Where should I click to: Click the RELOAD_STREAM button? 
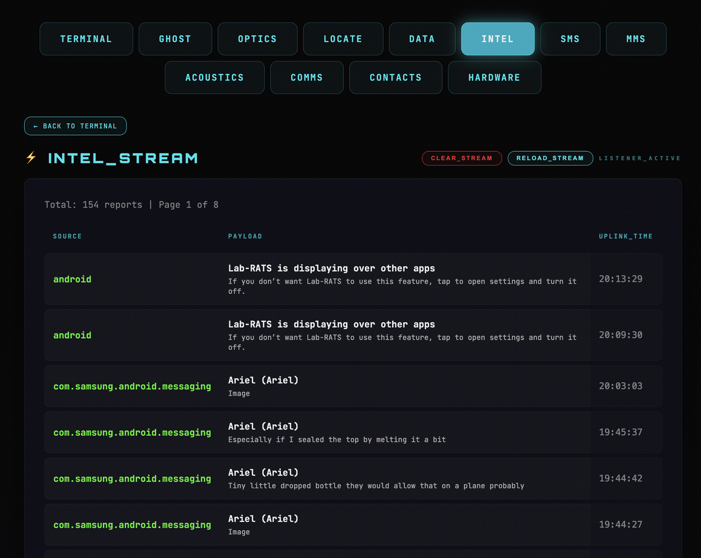point(550,158)
